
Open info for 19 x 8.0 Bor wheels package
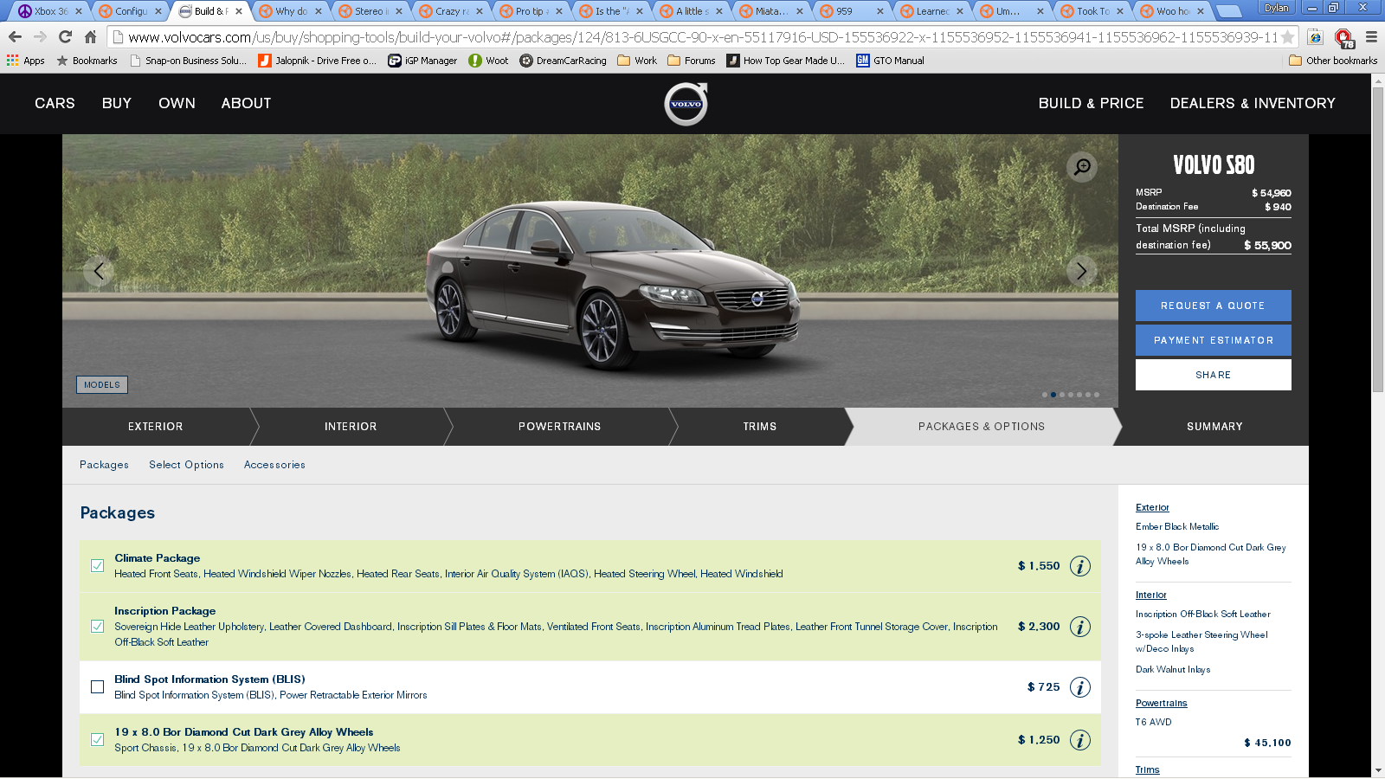(x=1079, y=740)
